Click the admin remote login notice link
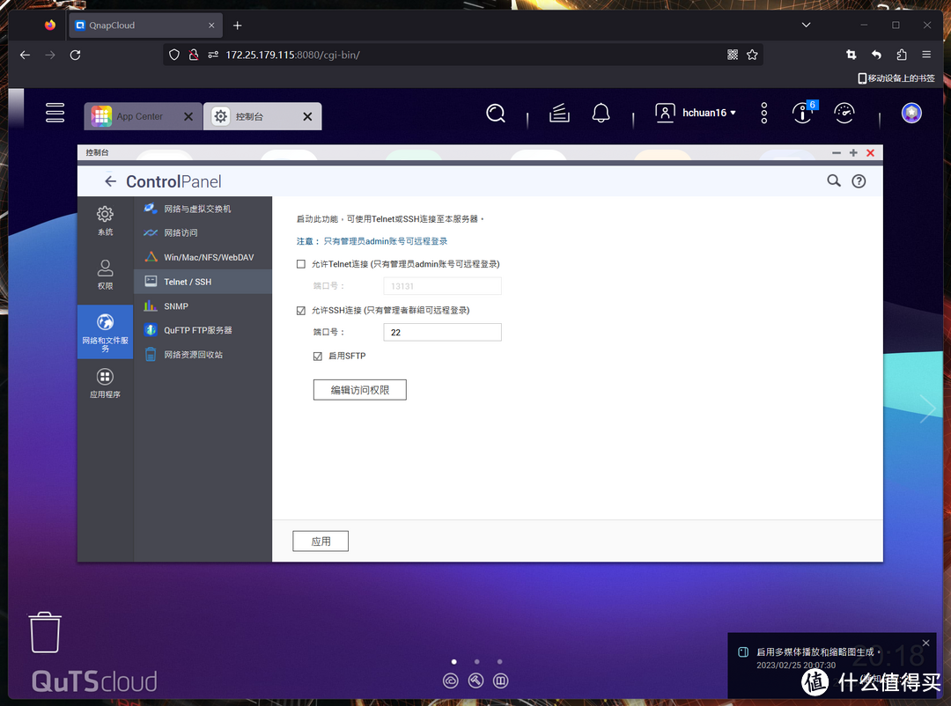Screen dimensions: 951x706 pos(385,241)
